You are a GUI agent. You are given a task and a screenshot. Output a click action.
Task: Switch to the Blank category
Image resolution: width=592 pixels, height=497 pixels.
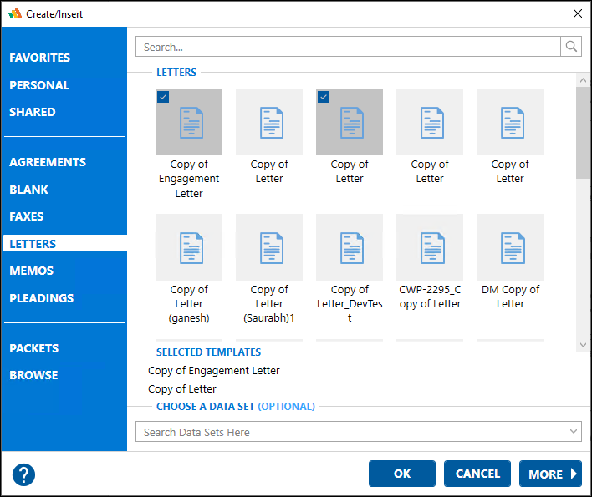click(28, 190)
